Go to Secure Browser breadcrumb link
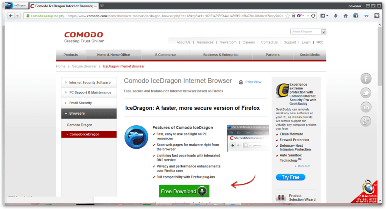Screen dimensions: 386x209 tap(84, 66)
